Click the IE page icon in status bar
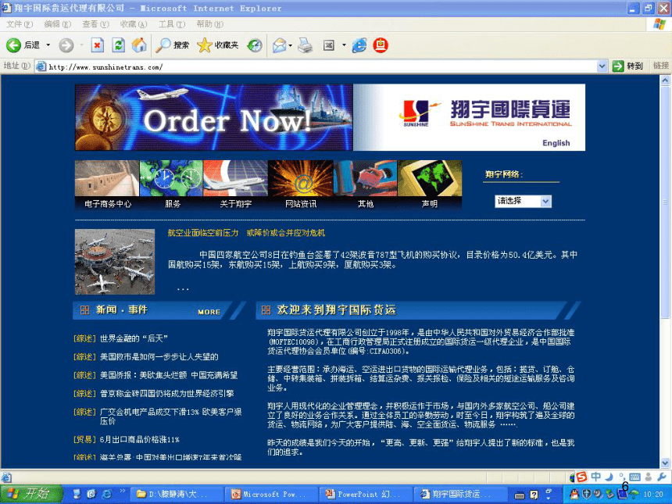The width and height of the screenshot is (672, 504). point(6,477)
